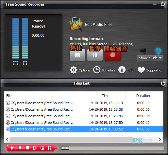Click the left channel level meter bar
The image size is (168, 155).
(15, 38)
